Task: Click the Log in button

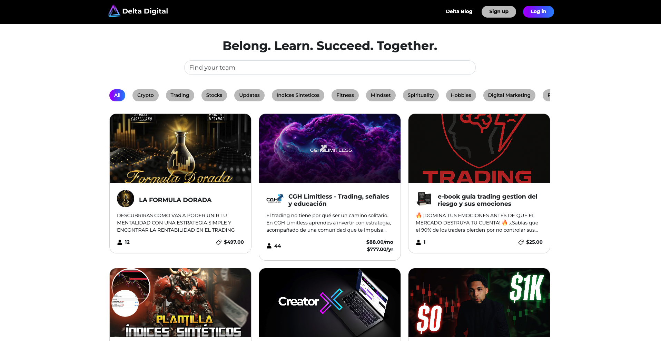Action: (539, 12)
